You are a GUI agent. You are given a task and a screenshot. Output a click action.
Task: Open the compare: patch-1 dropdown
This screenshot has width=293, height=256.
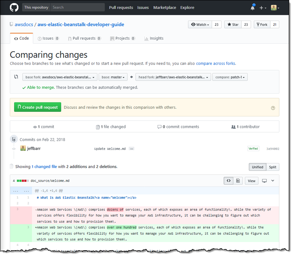pos(230,77)
